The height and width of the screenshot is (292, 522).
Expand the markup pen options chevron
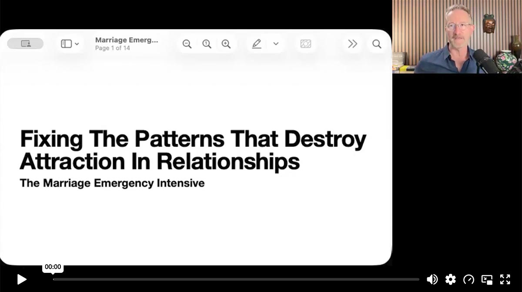pos(276,44)
